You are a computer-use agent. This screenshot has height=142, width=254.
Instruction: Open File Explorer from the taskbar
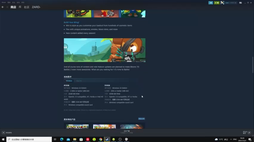pos(75,139)
